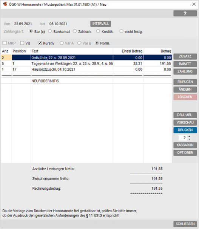The height and width of the screenshot is (229, 199).
Task: Select the Var B radio option
Action: pos(79,43)
